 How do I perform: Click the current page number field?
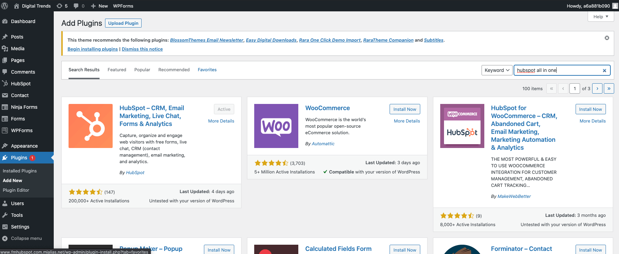pos(575,88)
